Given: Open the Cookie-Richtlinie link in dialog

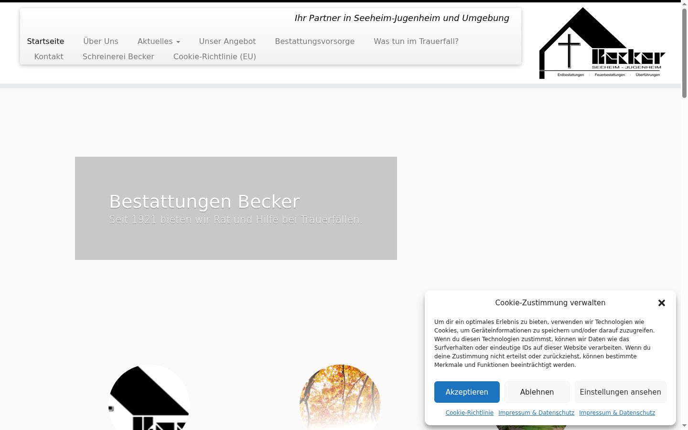Looking at the screenshot, I should coord(470,413).
